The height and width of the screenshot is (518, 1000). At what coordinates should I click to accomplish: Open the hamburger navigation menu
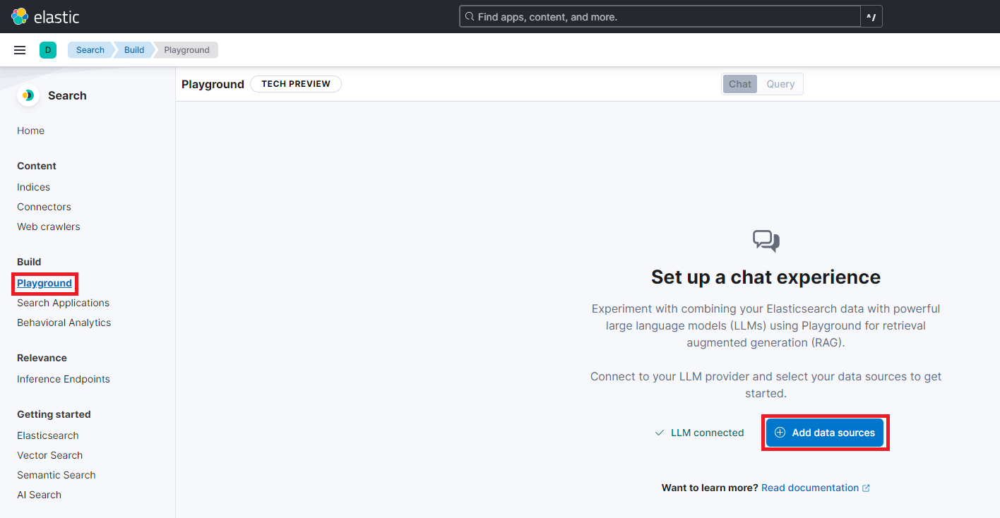click(x=20, y=50)
